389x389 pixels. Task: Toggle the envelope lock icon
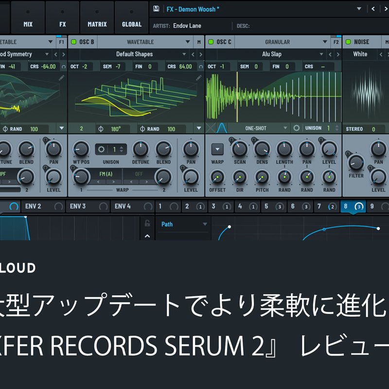[x=147, y=223]
